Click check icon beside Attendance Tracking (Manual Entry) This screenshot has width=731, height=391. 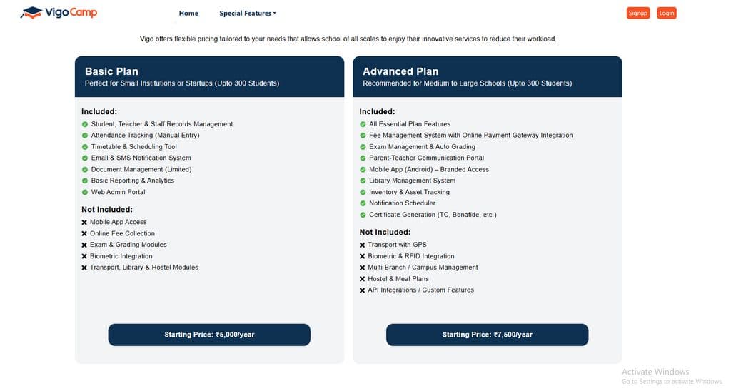pos(84,136)
